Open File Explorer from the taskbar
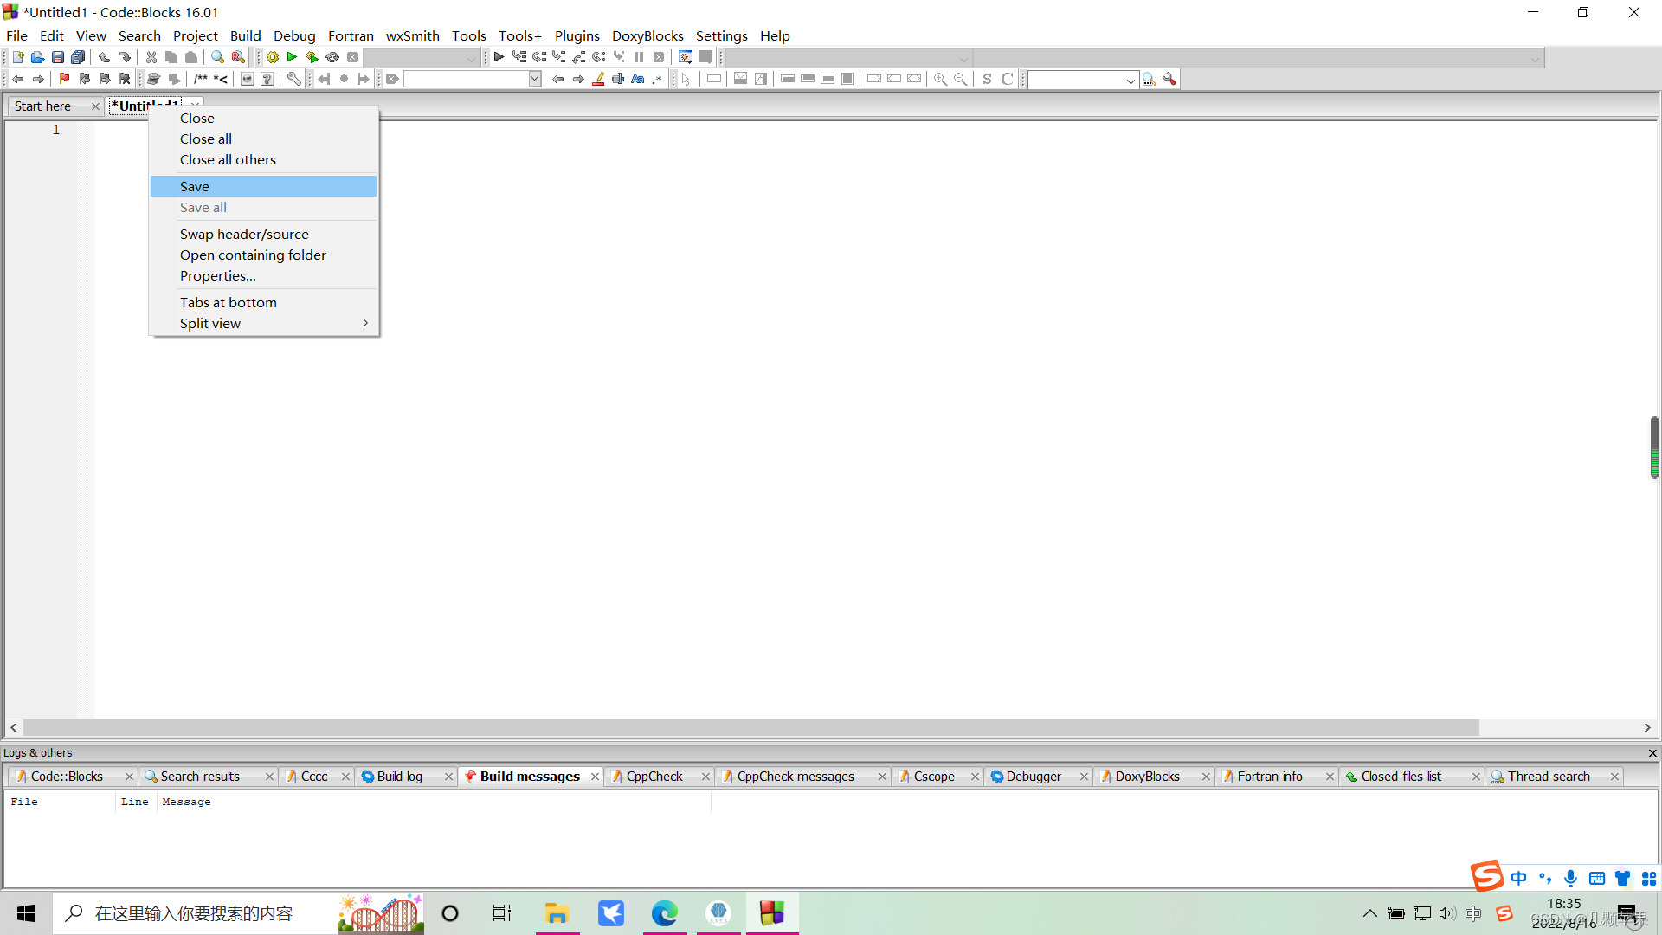The width and height of the screenshot is (1662, 935). pyautogui.click(x=557, y=913)
